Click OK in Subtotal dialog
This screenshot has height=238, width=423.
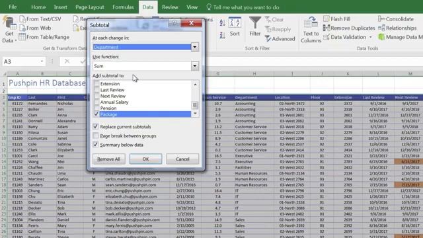pos(145,159)
